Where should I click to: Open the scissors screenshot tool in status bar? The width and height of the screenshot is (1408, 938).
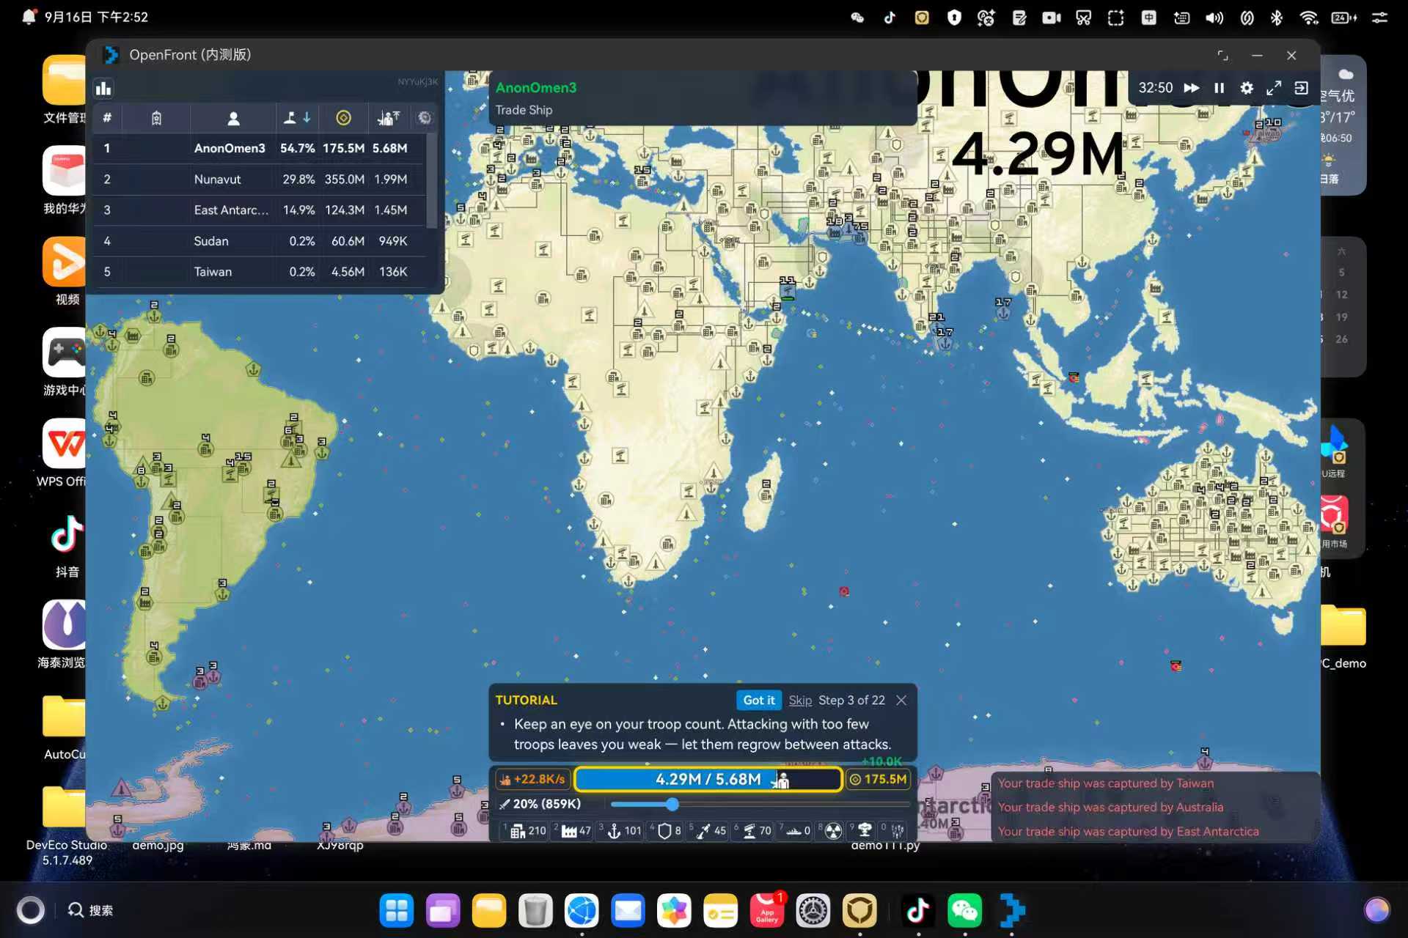pos(1083,18)
